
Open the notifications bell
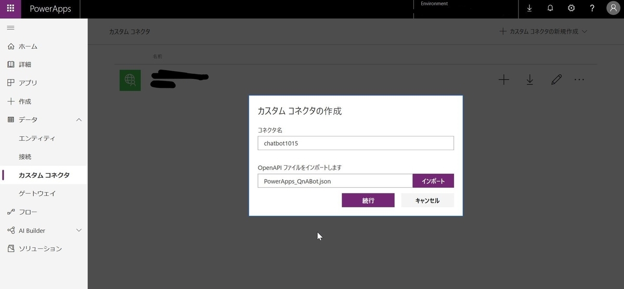(550, 8)
